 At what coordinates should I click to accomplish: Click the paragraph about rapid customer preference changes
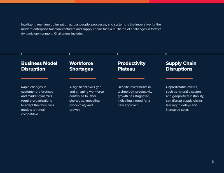point(38,100)
